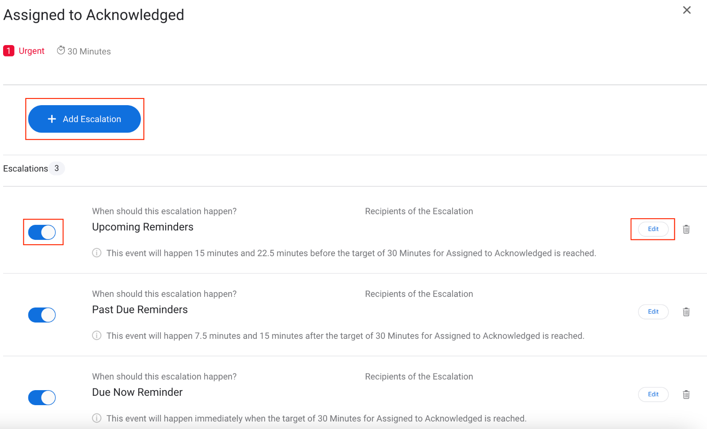Click the timer icon next to 30 Minutes
This screenshot has height=429, width=707.
coord(61,51)
